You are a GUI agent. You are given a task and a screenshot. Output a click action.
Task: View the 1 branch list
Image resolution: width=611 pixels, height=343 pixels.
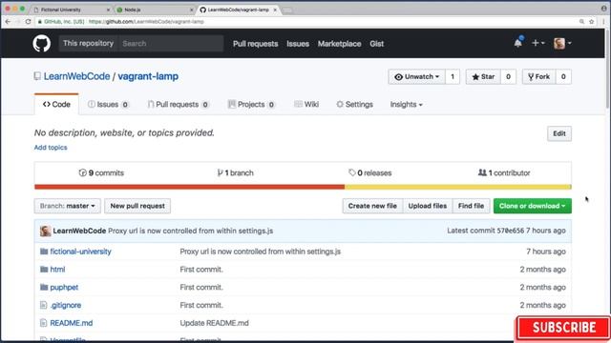236,172
